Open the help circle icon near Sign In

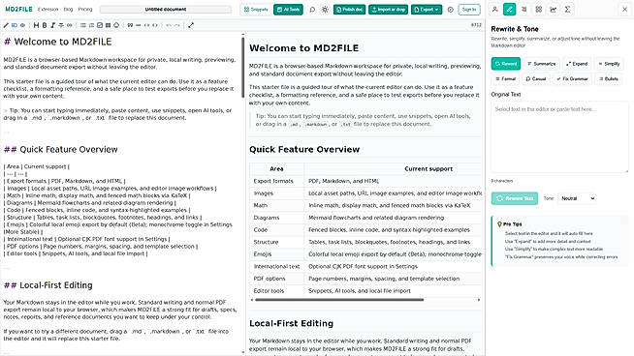pyautogui.click(x=451, y=10)
